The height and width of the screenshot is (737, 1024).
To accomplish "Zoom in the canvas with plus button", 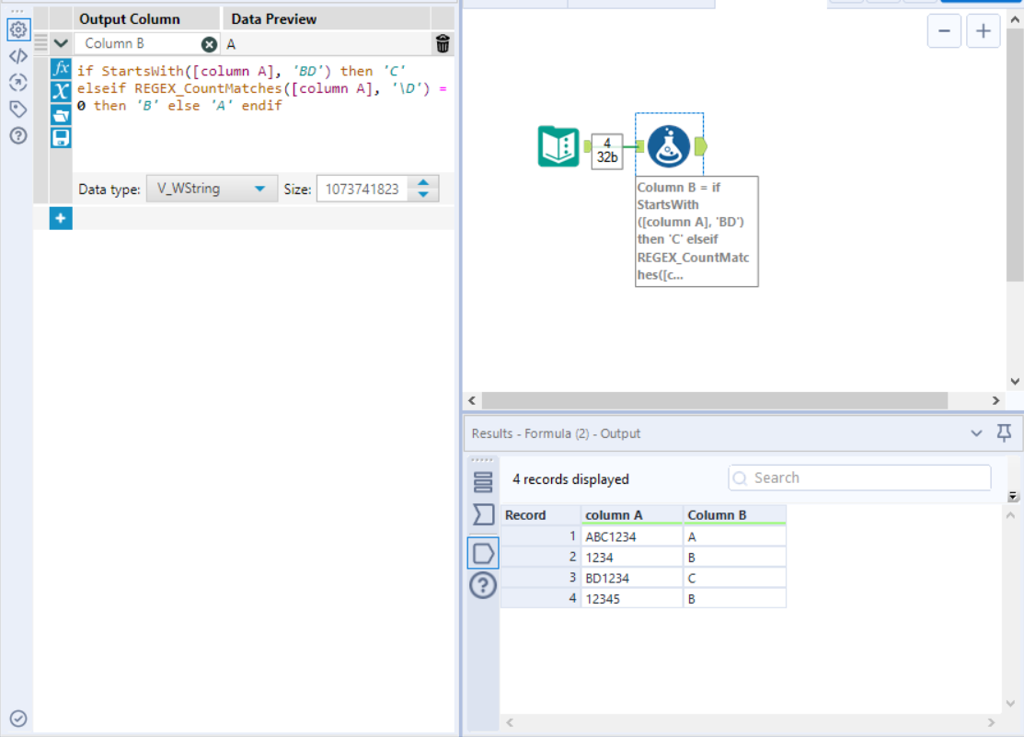I will pyautogui.click(x=983, y=30).
